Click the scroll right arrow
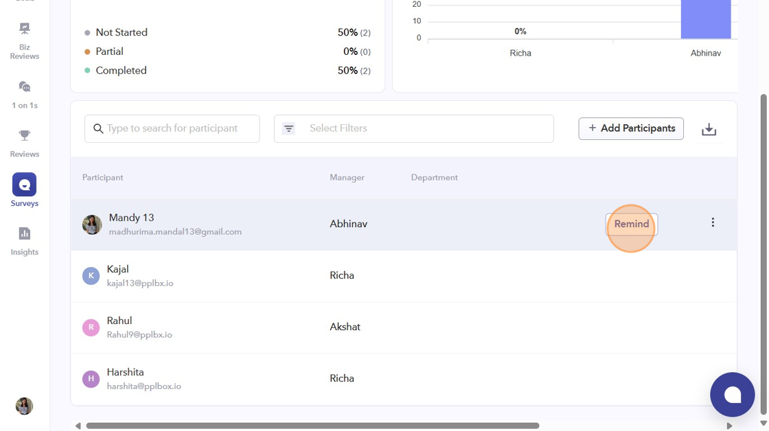The height and width of the screenshot is (431, 769). pyautogui.click(x=729, y=426)
